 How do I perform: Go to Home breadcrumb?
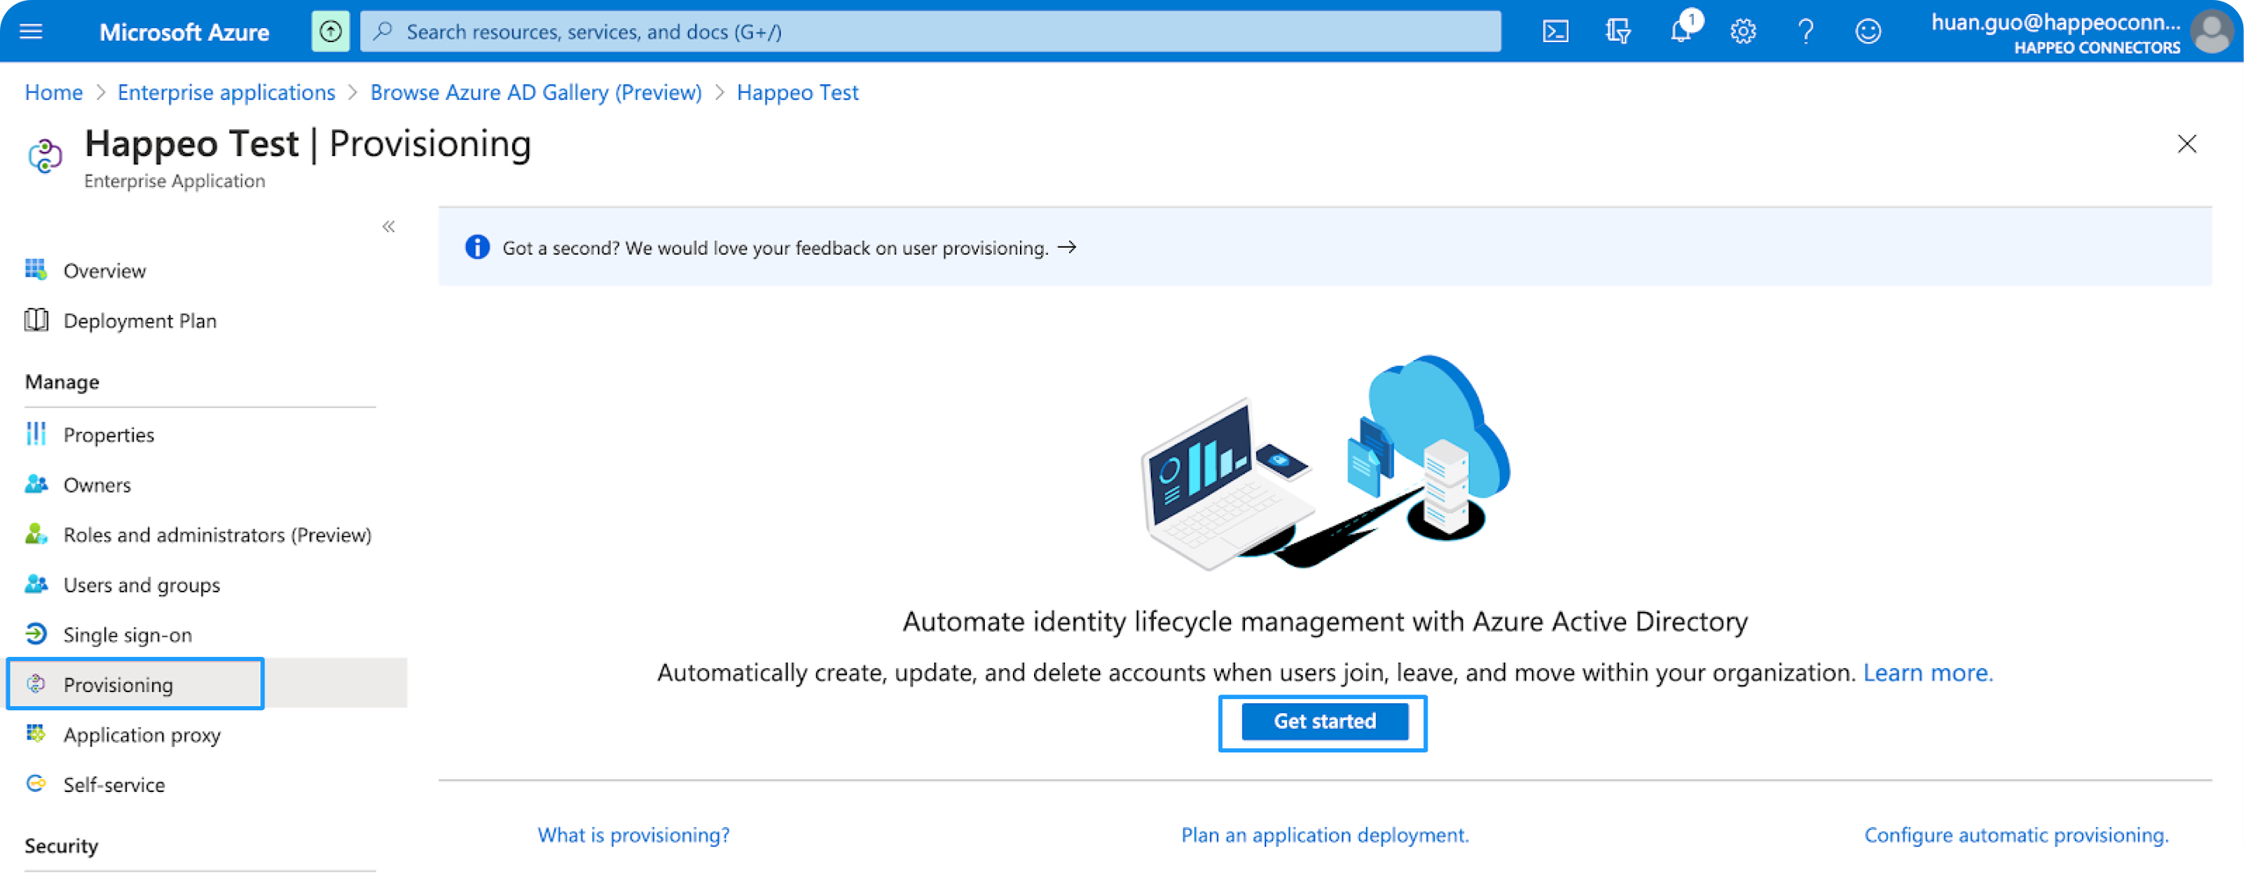point(54,92)
